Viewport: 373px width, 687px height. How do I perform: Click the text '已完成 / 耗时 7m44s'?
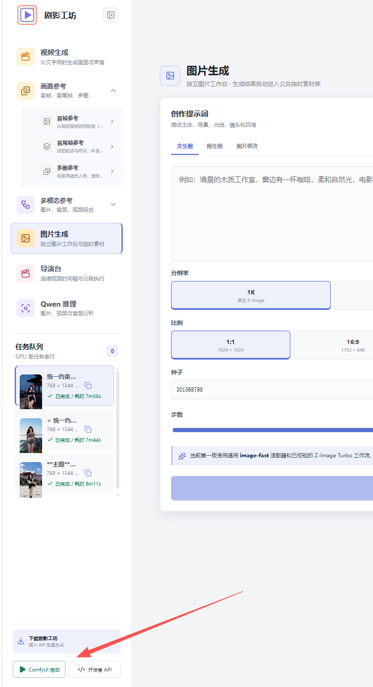78,440
